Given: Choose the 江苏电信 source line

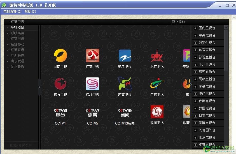Looking at the screenshot, I should 17,39.
